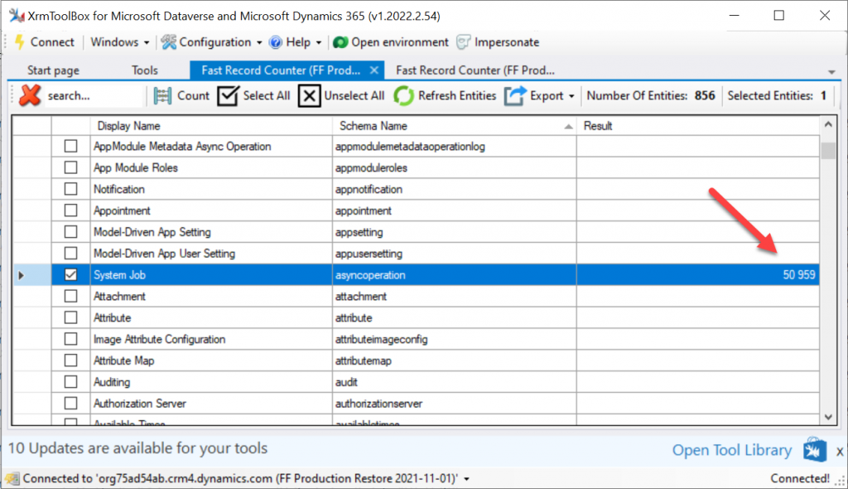Enable the Image Attribute Configuration checkbox
Viewport: 848px width, 489px height.
[x=71, y=339]
